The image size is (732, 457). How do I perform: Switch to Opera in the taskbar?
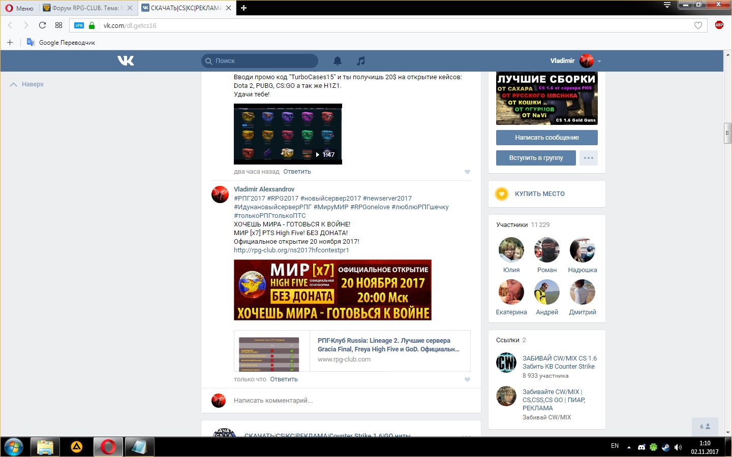pyautogui.click(x=108, y=447)
